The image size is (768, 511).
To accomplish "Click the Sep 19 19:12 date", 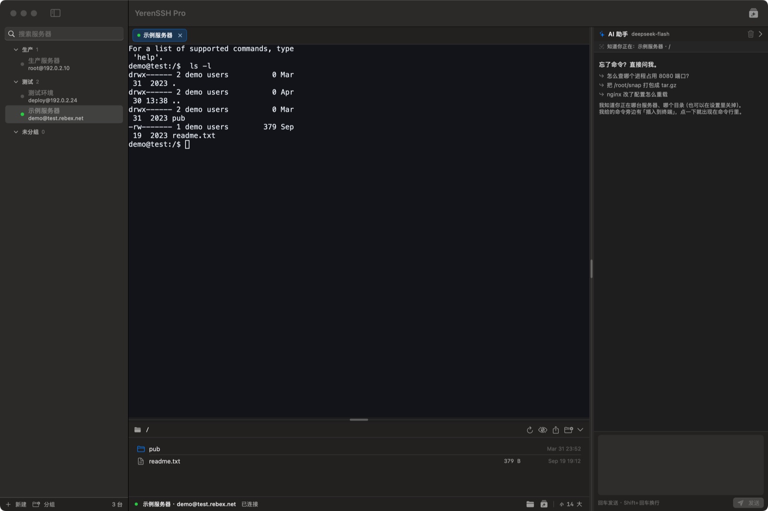I will (x=564, y=461).
